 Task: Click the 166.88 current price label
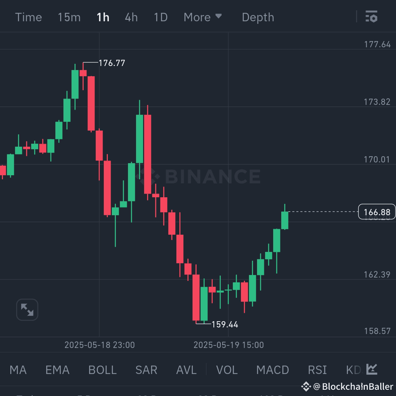[x=376, y=212]
